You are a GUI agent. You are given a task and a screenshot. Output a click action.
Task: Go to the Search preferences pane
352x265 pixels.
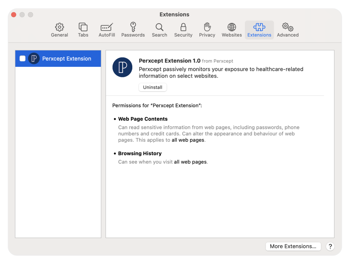click(159, 30)
